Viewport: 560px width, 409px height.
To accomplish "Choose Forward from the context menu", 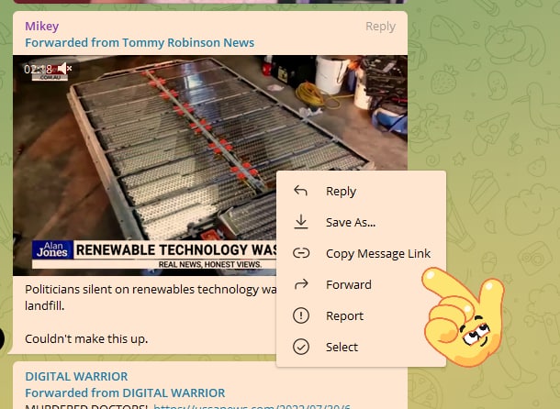I will pos(348,284).
